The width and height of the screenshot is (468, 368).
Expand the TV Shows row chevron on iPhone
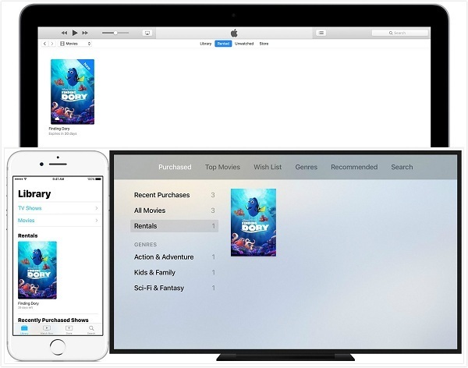pyautogui.click(x=97, y=208)
